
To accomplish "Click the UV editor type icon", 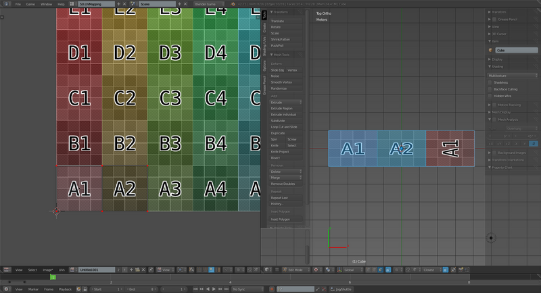I will tap(6, 270).
